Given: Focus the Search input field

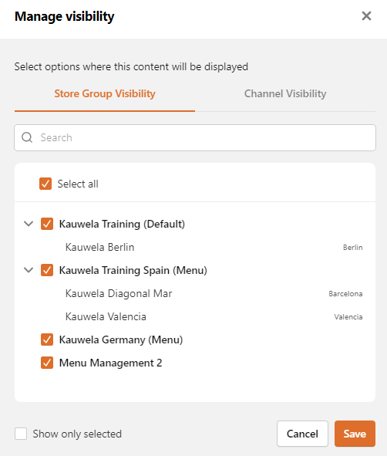Looking at the screenshot, I should pyautogui.click(x=195, y=137).
